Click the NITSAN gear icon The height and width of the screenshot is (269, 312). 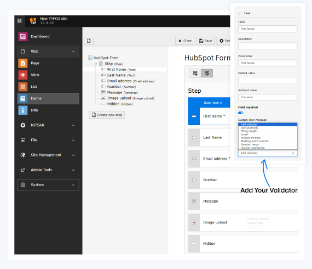pyautogui.click(x=23, y=125)
